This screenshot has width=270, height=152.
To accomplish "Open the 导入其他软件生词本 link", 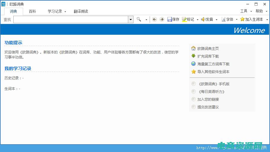I will pos(213,72).
